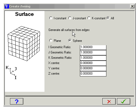Click the Z centre input field
This screenshot has width=140, height=109.
(x=93, y=74)
